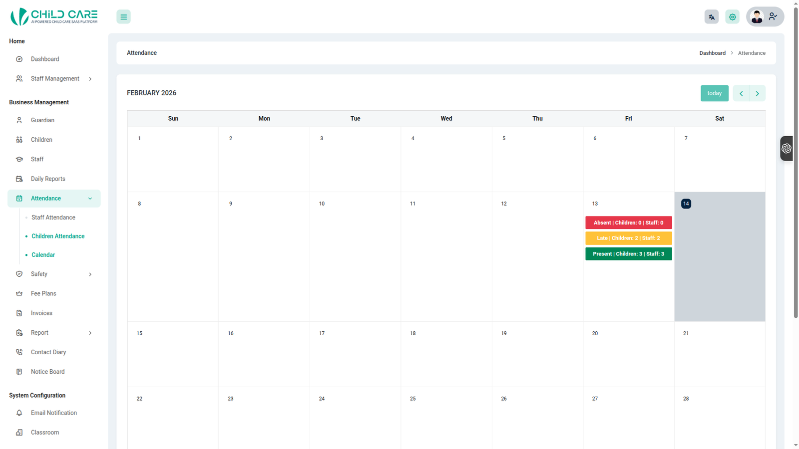
Task: Open the red Absent event on Feb 13
Action: point(629,223)
